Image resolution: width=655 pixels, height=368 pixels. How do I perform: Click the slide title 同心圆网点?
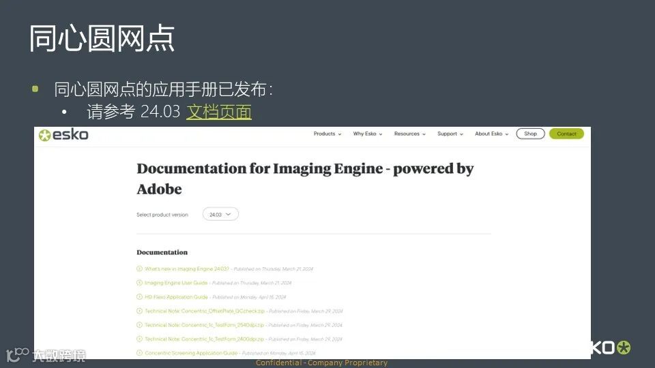(x=102, y=38)
